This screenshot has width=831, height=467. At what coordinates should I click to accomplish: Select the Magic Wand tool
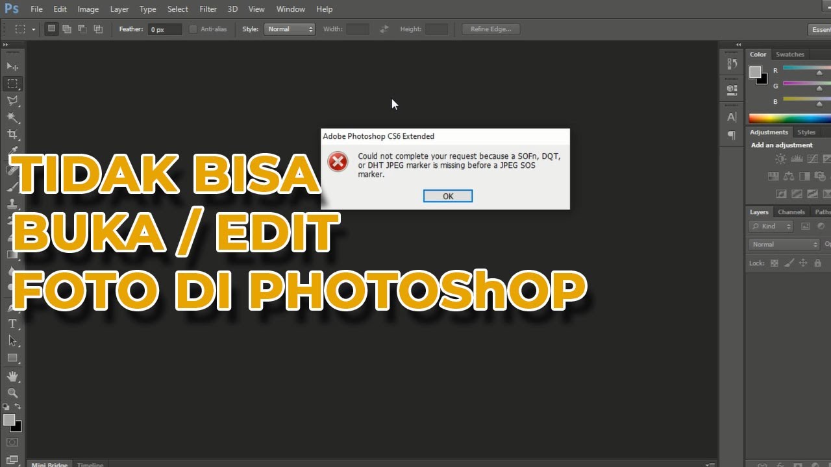12,117
